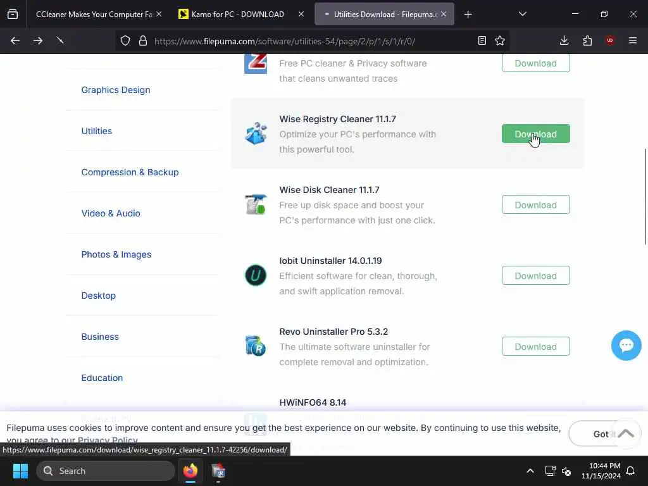Click the Wise Disk Cleaner app icon
648x486 pixels.
[x=256, y=204]
